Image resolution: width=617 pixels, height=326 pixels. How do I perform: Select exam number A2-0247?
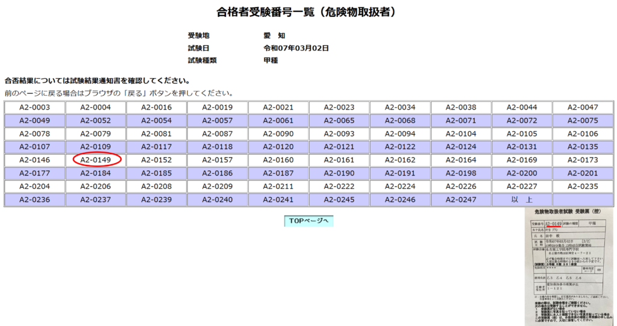(x=461, y=200)
